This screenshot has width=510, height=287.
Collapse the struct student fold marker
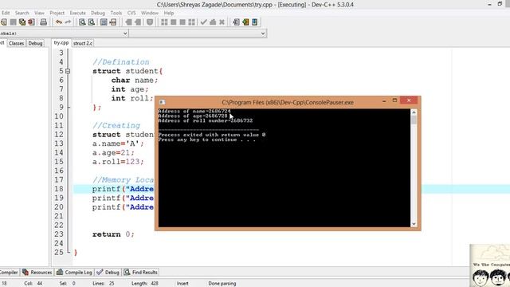[x=68, y=71]
